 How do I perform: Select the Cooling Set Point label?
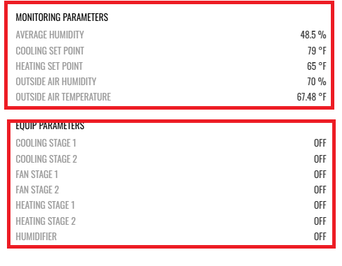coord(50,51)
